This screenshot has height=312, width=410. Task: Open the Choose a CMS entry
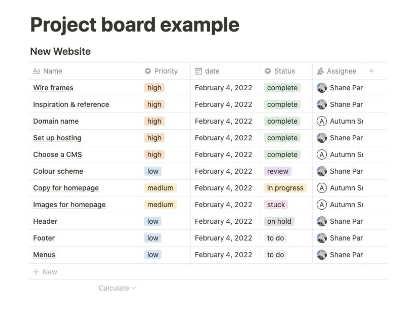pyautogui.click(x=57, y=154)
